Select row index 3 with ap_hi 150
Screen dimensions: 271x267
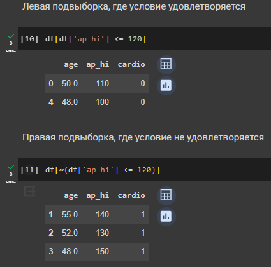click(97, 252)
